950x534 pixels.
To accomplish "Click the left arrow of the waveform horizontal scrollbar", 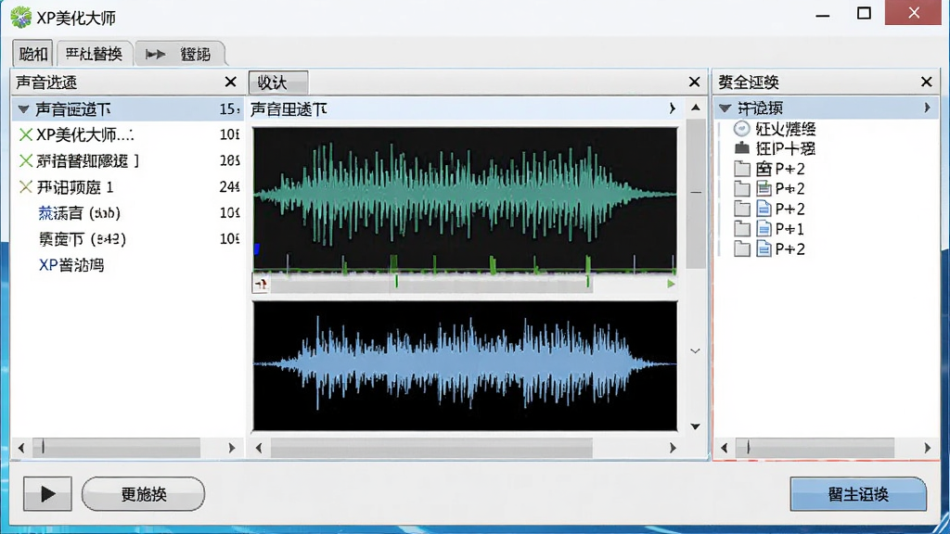I will [x=259, y=448].
